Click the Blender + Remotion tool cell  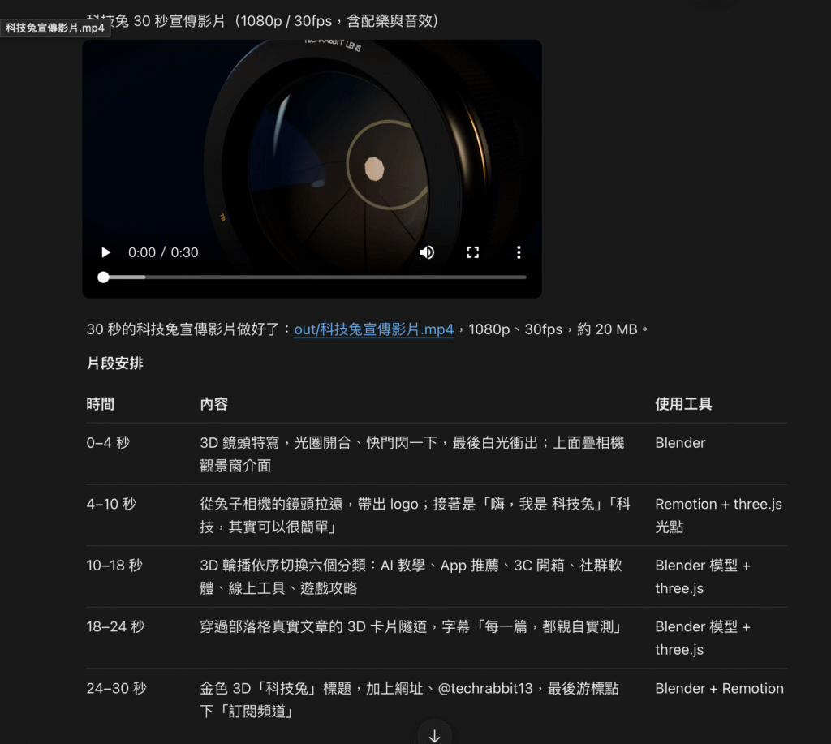(719, 688)
